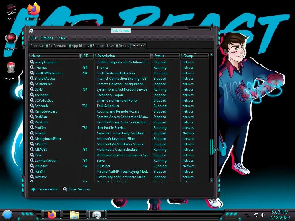Open the Options menu

click(x=47, y=38)
